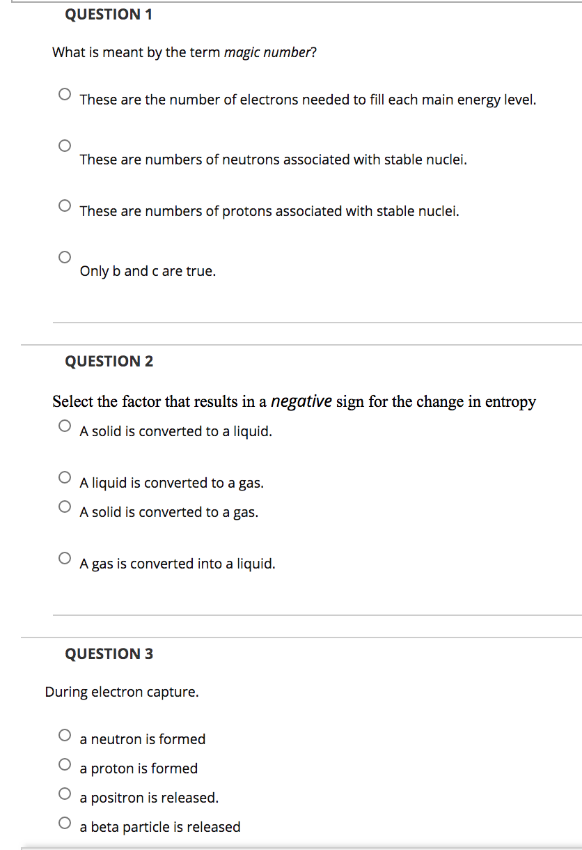The image size is (582, 850).
Task: Select "These are the number of electrons needed to fill each main energy level"
Action: point(64,93)
